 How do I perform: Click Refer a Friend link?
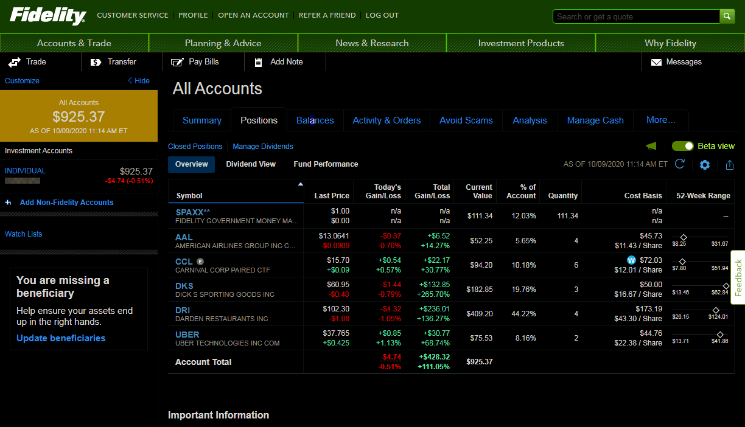click(327, 15)
